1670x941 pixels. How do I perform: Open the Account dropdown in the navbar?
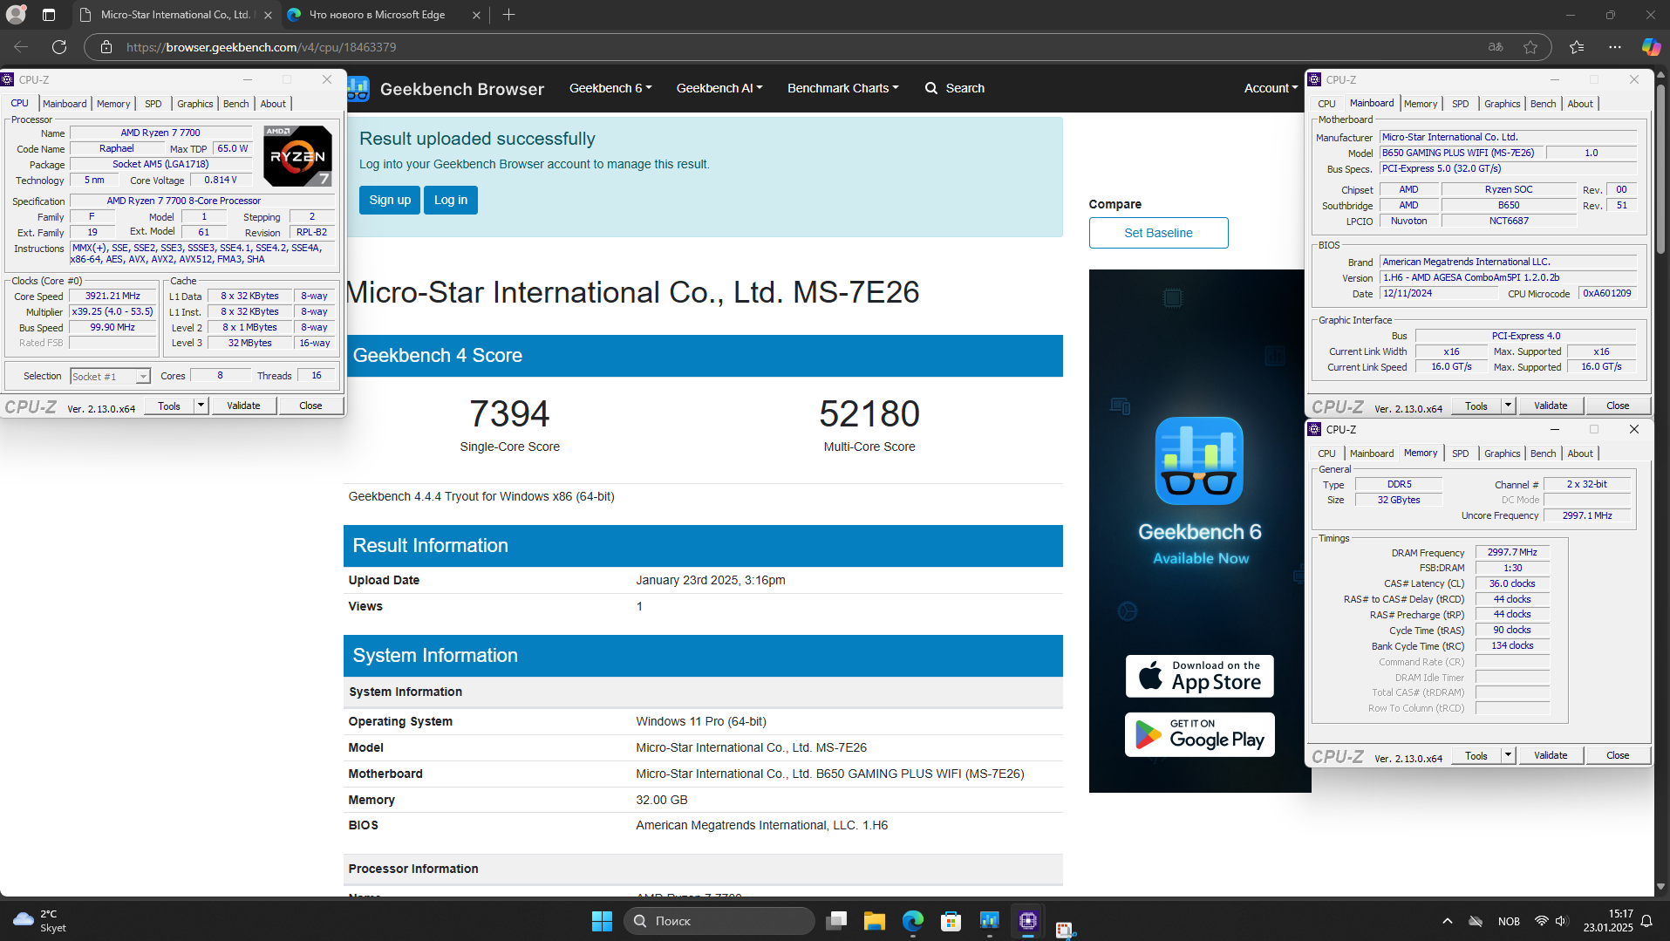tap(1271, 88)
